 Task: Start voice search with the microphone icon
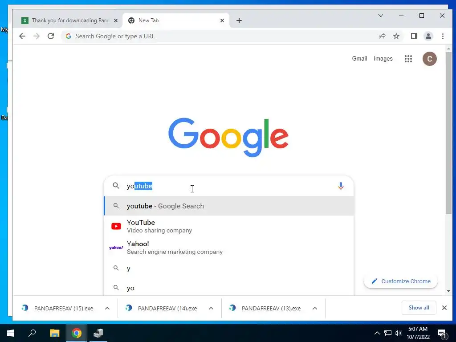(x=341, y=186)
